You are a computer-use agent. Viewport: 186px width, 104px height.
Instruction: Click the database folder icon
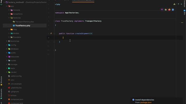point(9,49)
